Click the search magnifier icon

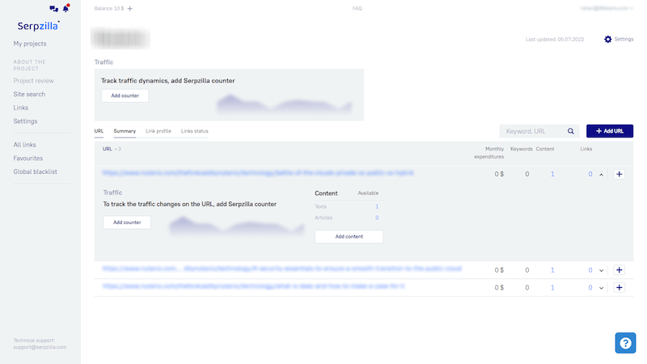(x=571, y=131)
